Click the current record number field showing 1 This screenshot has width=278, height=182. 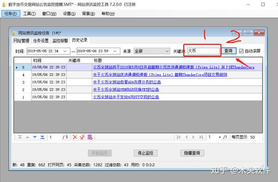[55, 137]
